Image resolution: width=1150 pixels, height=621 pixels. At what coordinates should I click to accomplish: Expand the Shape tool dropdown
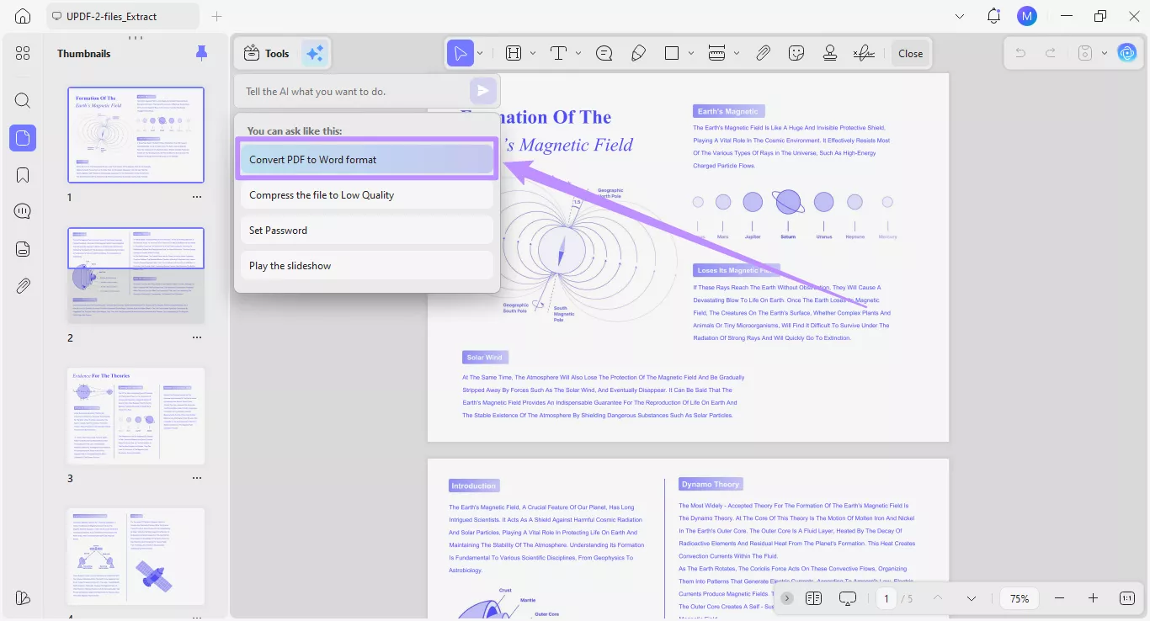coord(690,52)
